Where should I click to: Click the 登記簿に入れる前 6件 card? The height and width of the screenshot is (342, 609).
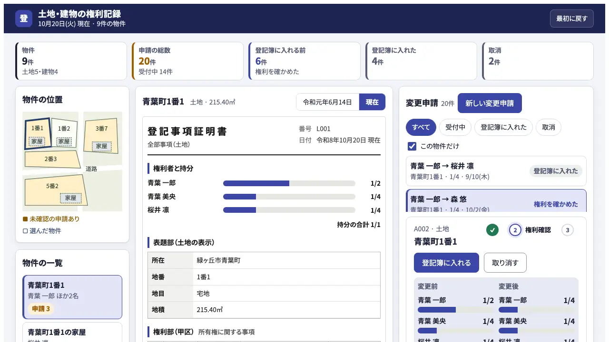[304, 61]
